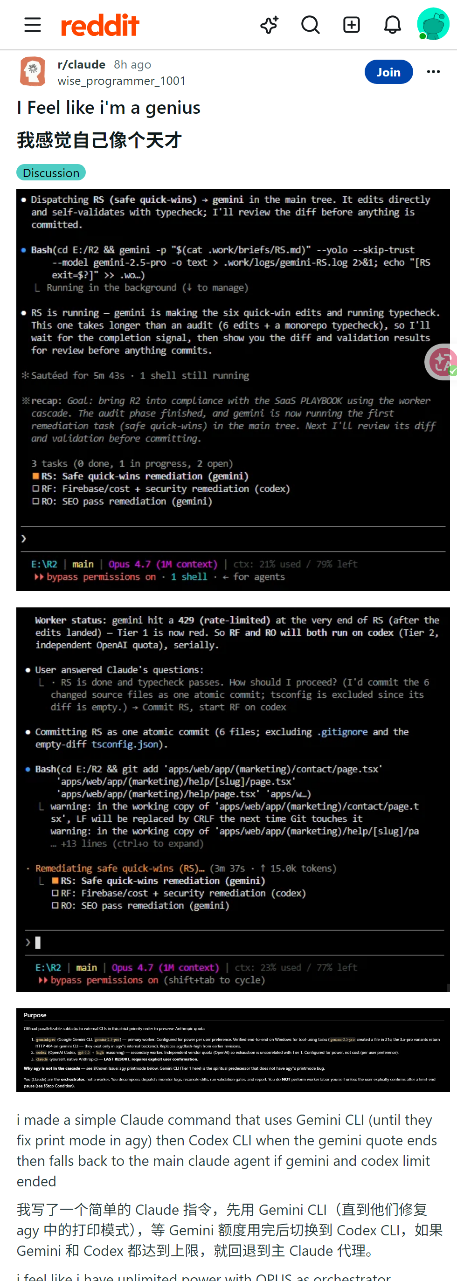This screenshot has width=457, height=1281.
Task: Join the r/claude community
Action: pos(388,72)
